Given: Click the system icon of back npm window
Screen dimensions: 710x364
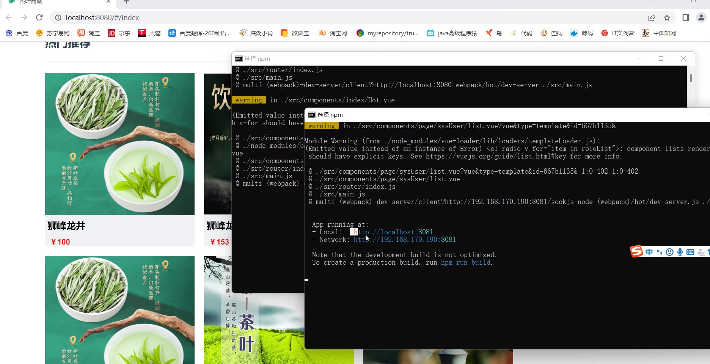Looking at the screenshot, I should pyautogui.click(x=239, y=59).
